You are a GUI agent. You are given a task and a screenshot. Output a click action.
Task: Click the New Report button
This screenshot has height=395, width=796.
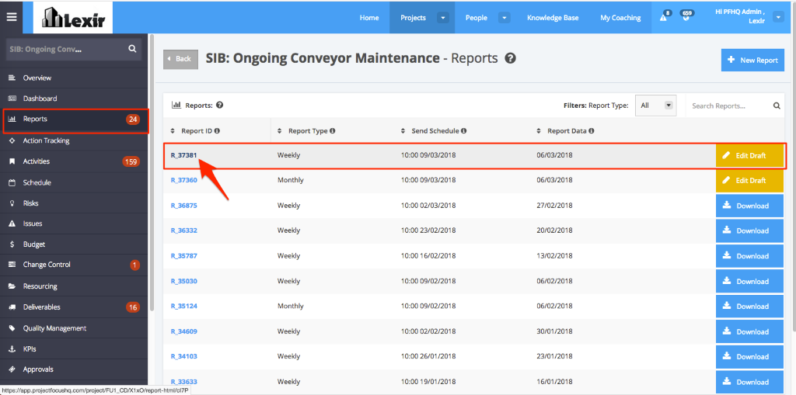click(x=752, y=60)
